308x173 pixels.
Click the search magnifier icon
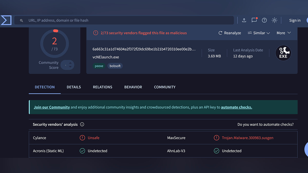pos(22,21)
